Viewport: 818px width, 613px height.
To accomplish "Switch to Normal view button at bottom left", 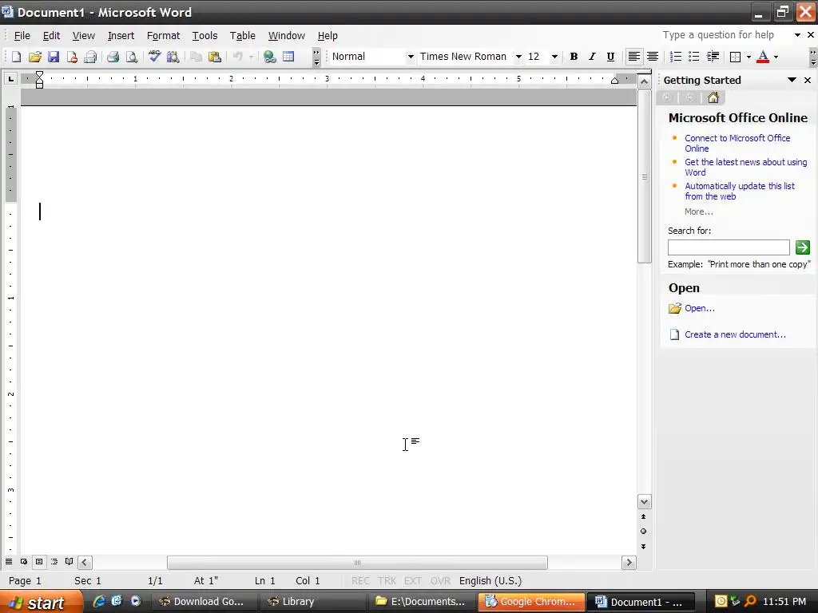I will (9, 562).
